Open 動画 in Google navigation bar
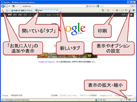This screenshot has height=102, width=137. click(x=20, y=15)
